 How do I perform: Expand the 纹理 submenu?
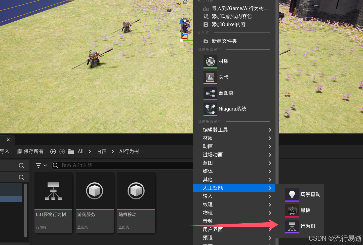(x=234, y=205)
